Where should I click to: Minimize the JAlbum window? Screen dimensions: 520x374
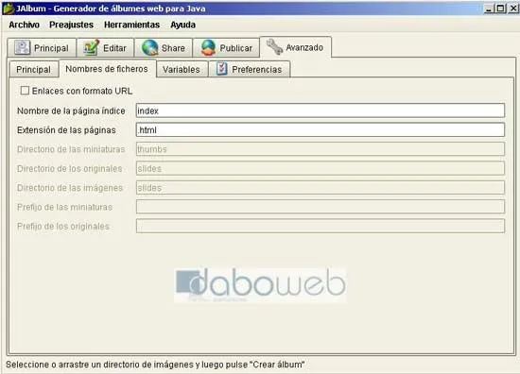(489, 8)
